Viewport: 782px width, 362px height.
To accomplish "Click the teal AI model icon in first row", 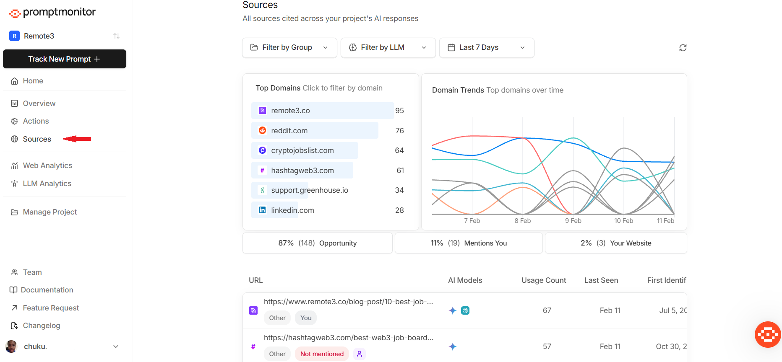I will pyautogui.click(x=465, y=310).
